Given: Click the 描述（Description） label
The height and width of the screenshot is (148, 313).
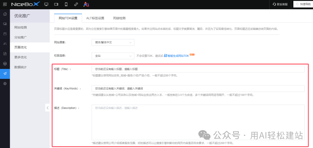Looking at the screenshot, I should (67, 108).
